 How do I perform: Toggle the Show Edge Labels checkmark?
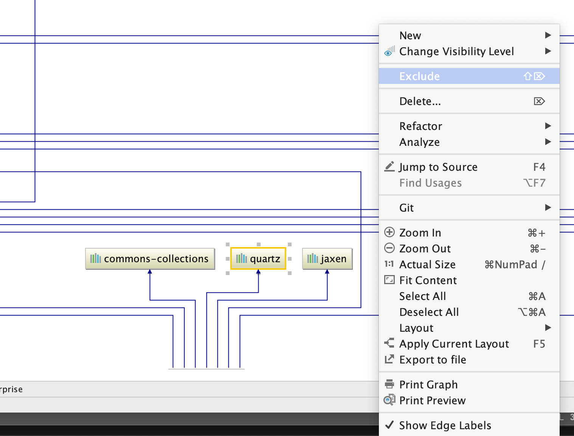click(x=389, y=425)
